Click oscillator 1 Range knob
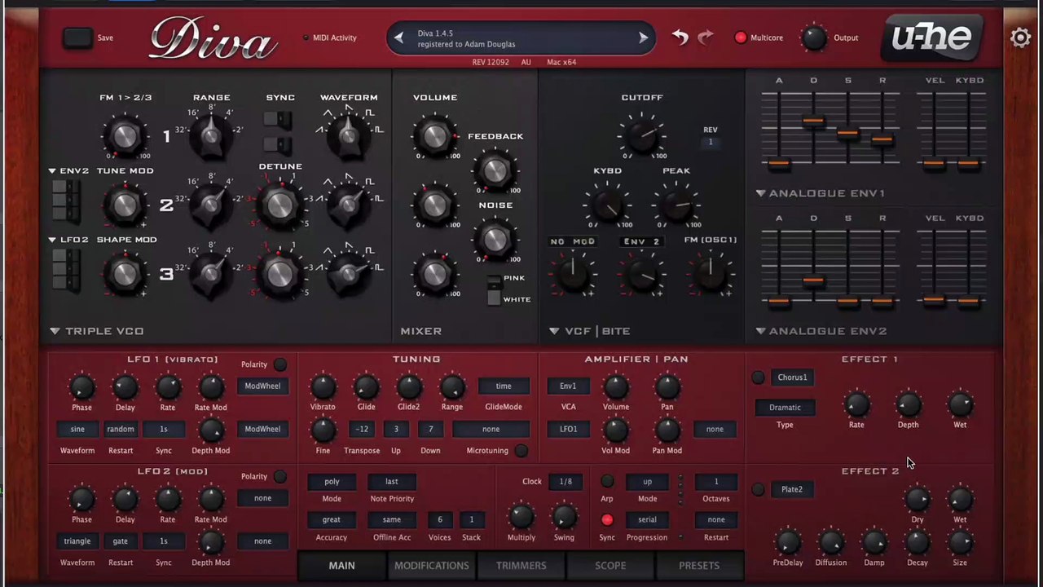Image resolution: width=1043 pixels, height=587 pixels. point(211,135)
